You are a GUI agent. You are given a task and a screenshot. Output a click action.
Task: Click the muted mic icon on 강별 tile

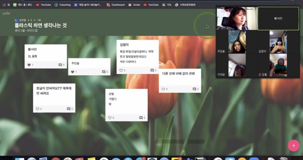[x=260, y=74]
